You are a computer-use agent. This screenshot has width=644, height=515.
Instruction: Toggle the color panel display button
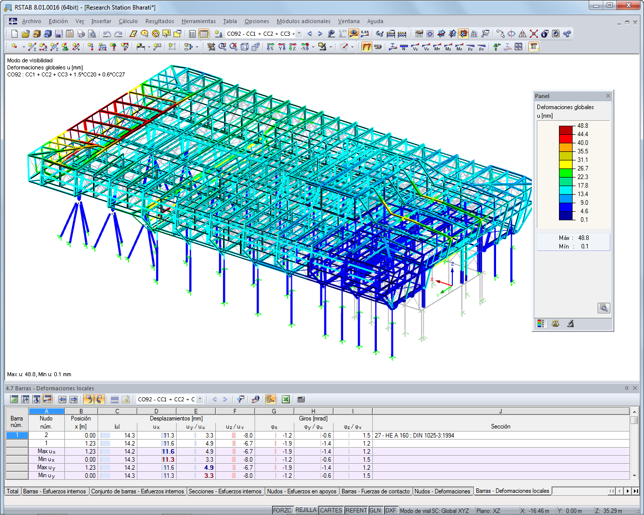coord(534,47)
